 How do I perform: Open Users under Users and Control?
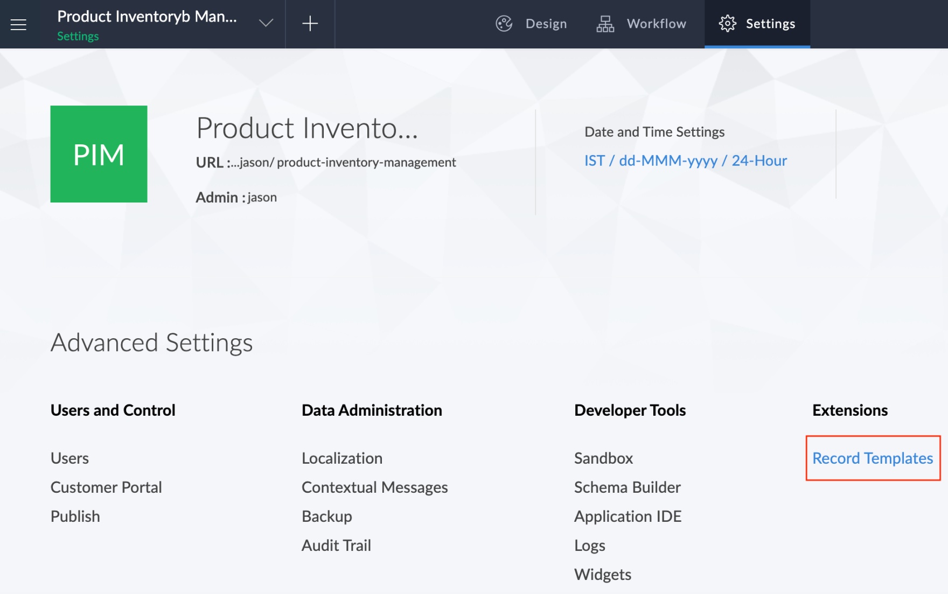click(69, 458)
